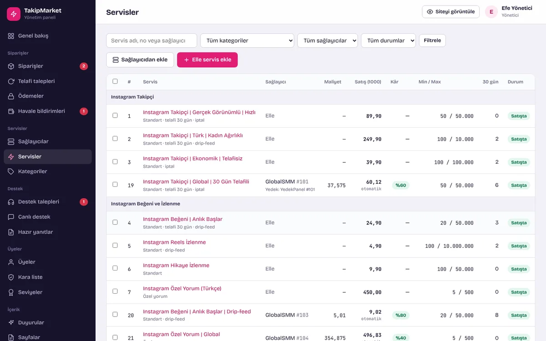Open the Tüm kategoriler dropdown
This screenshot has width=546, height=341.
click(x=247, y=40)
